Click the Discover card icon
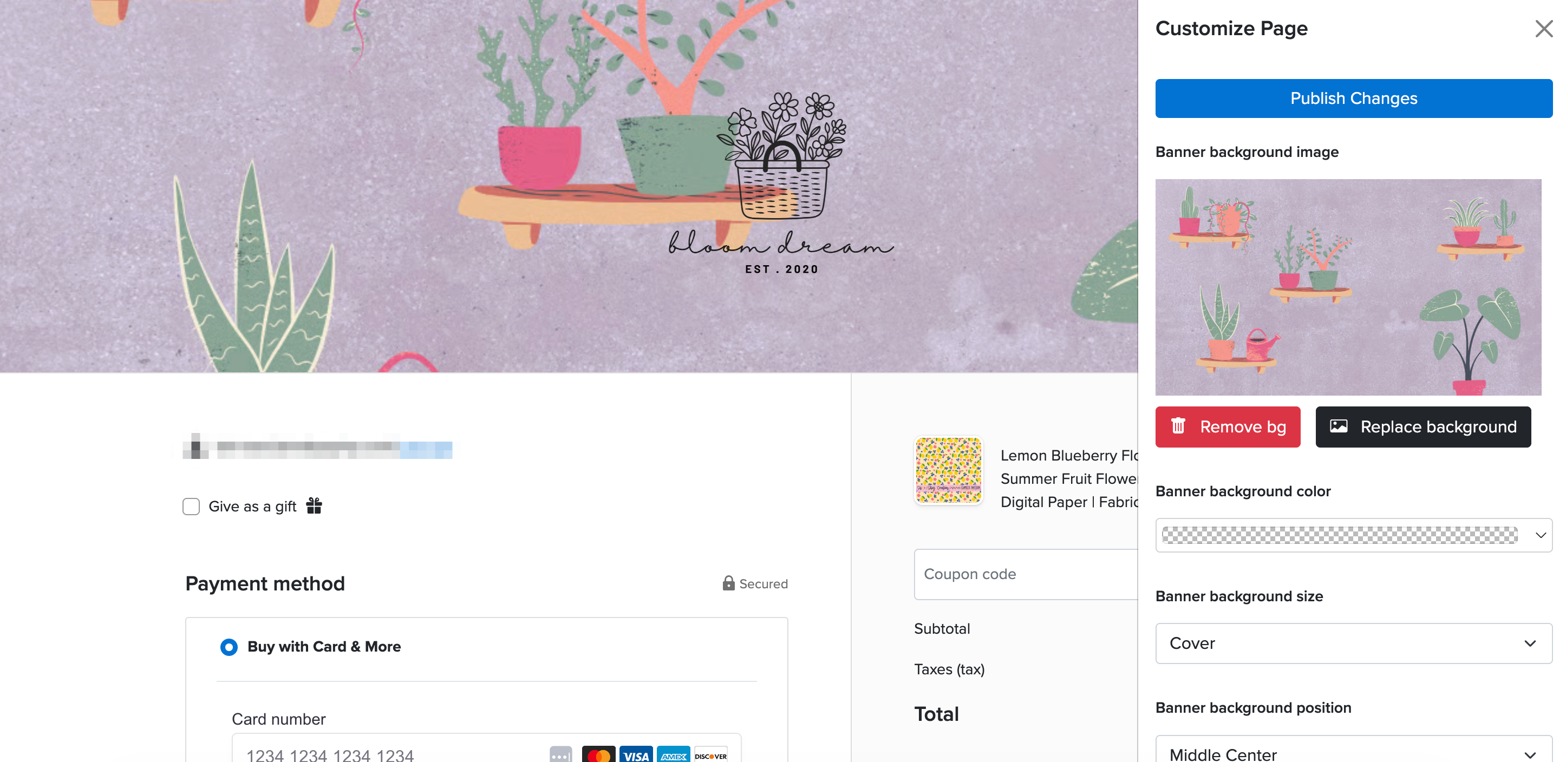The height and width of the screenshot is (762, 1566). tap(710, 755)
